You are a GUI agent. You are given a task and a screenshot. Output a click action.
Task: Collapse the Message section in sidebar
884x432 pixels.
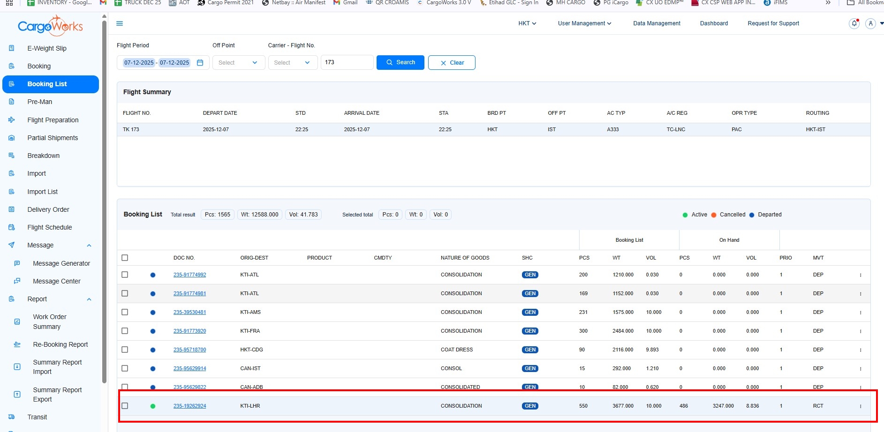pos(89,246)
